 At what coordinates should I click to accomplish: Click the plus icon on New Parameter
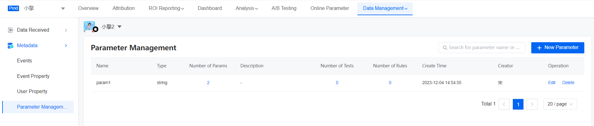(539, 48)
